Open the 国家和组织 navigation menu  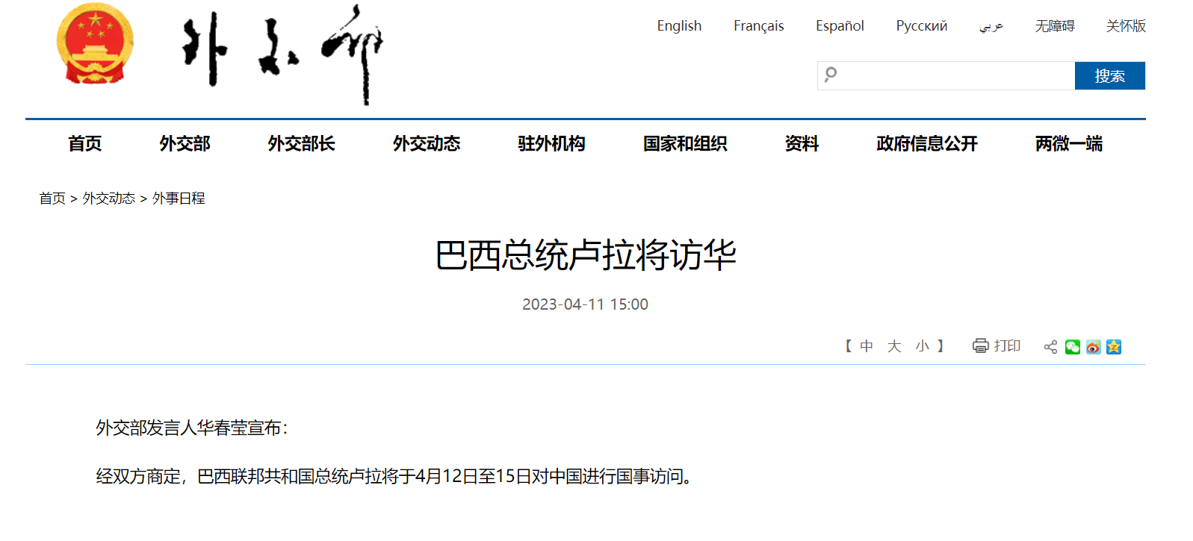pos(685,143)
